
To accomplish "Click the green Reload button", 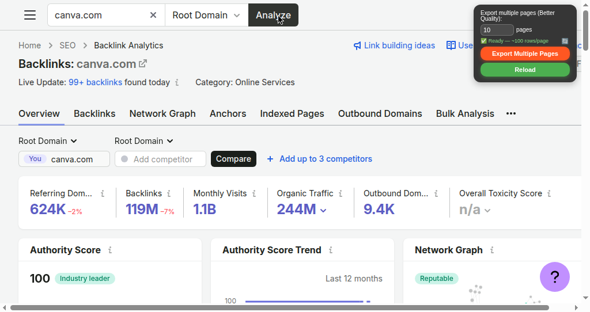I will tap(525, 70).
